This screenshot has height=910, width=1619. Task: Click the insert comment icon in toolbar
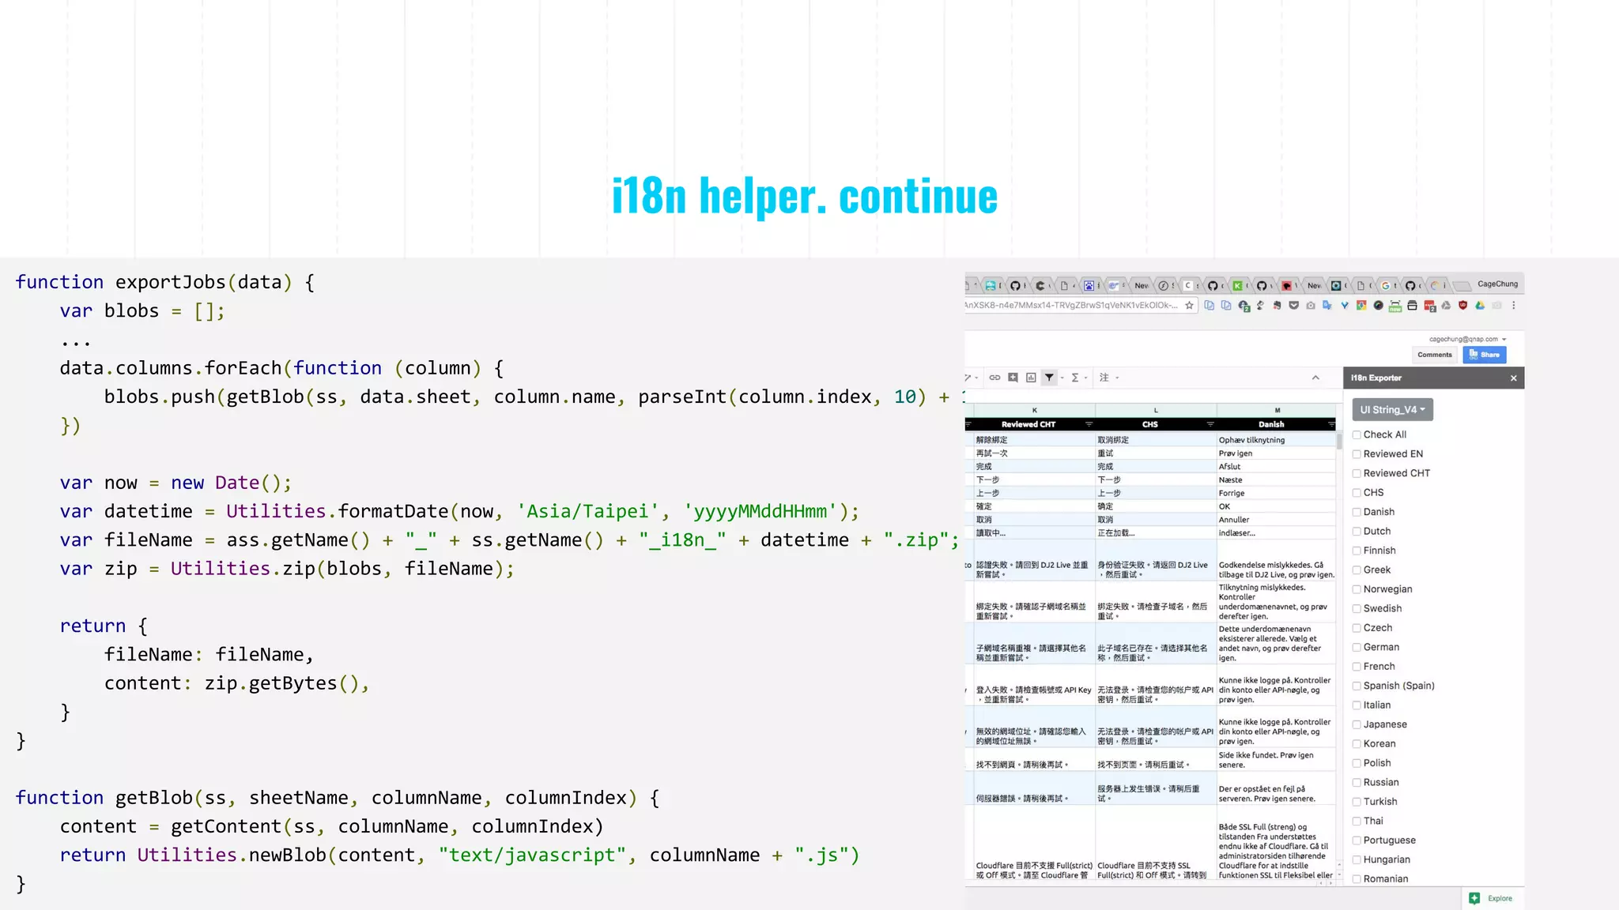pyautogui.click(x=1013, y=378)
